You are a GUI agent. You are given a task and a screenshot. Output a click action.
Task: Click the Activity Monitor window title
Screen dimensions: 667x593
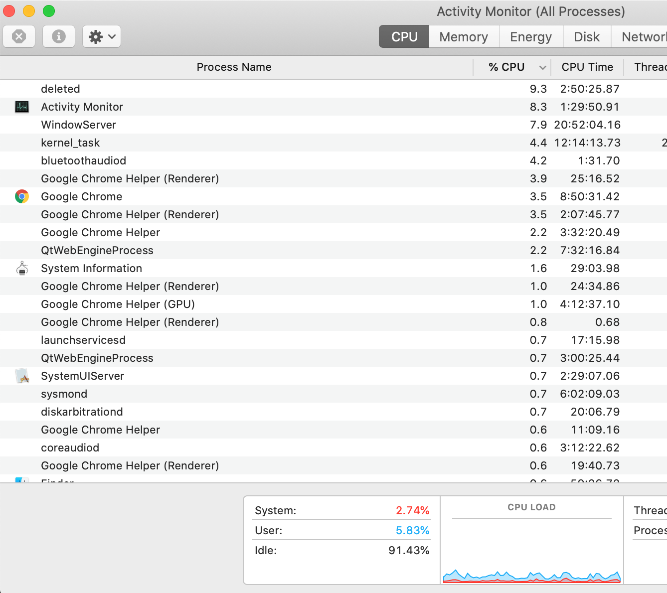pos(531,11)
